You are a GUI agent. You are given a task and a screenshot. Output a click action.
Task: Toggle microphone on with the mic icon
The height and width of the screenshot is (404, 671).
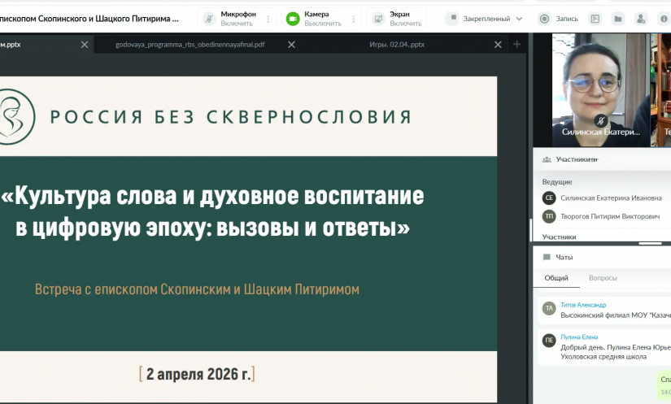pos(209,19)
